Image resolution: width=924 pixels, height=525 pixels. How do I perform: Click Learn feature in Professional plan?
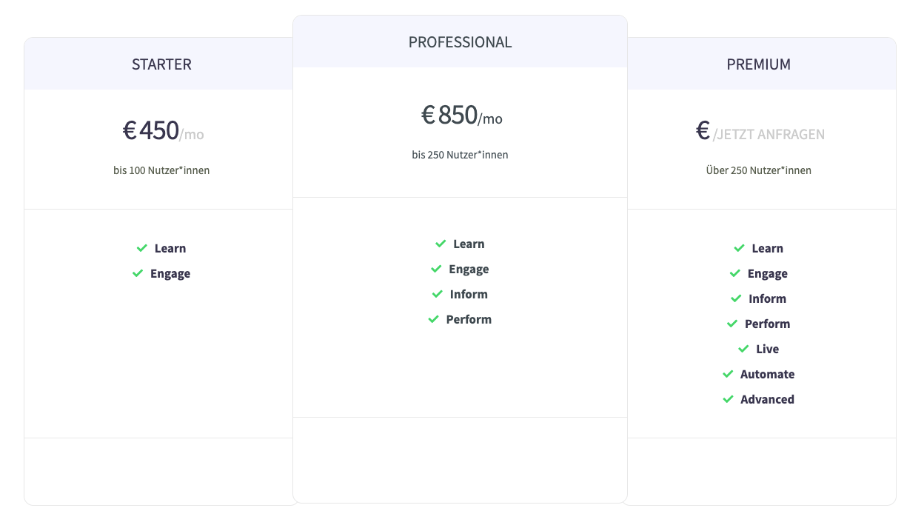point(469,244)
